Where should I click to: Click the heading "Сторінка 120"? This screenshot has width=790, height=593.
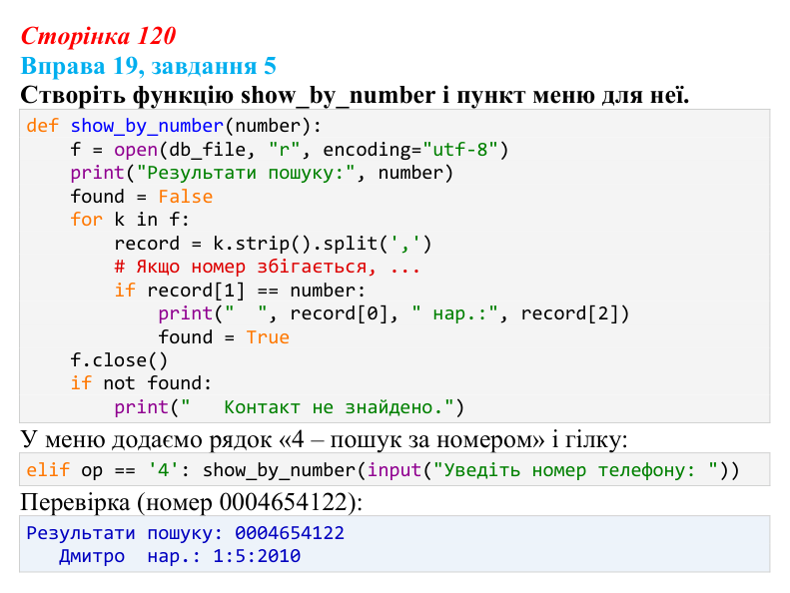(x=98, y=36)
